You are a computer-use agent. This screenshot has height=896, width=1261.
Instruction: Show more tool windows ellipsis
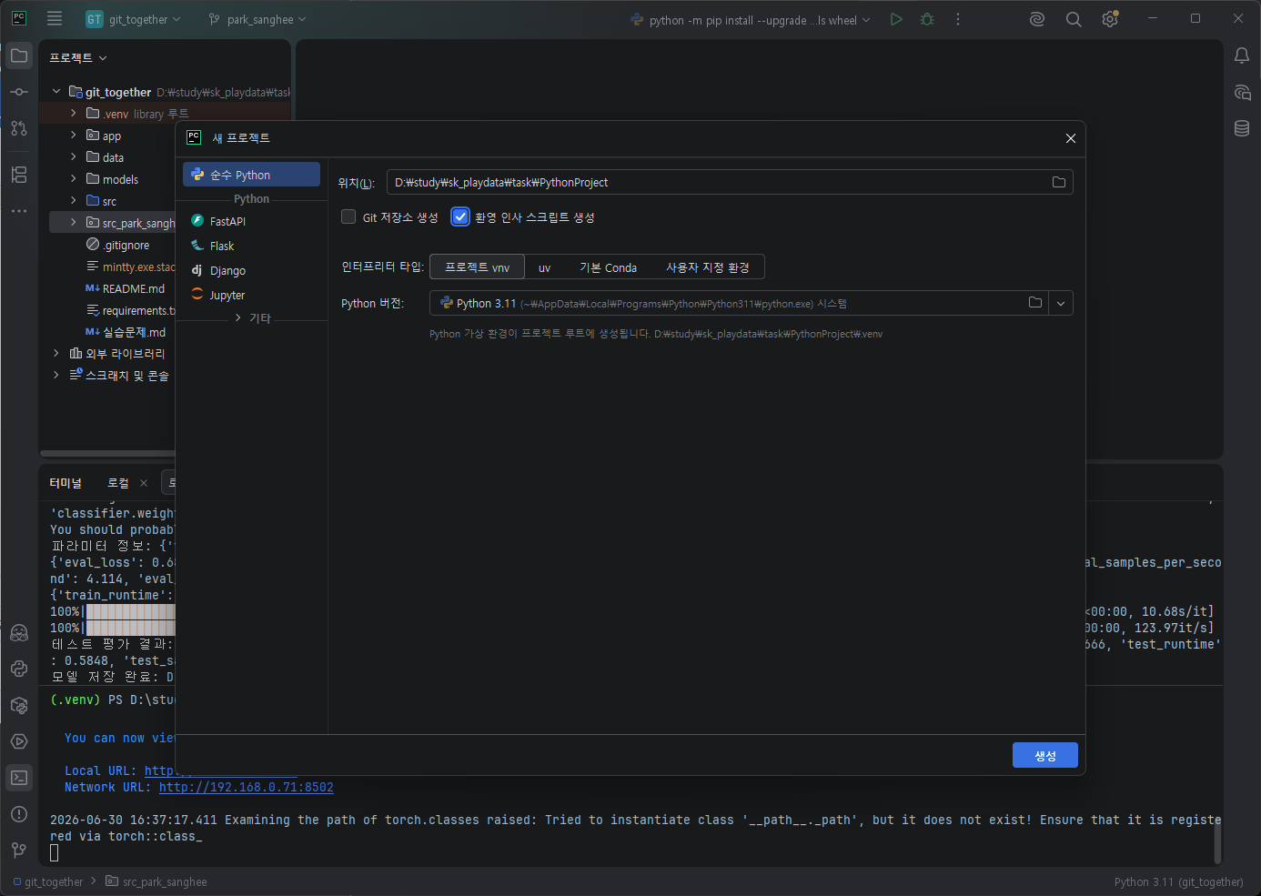pyautogui.click(x=19, y=211)
